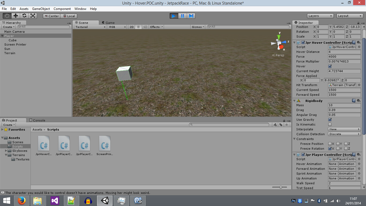The height and width of the screenshot is (206, 366).
Task: Toggle scene audio speaker icon
Action: pyautogui.click(x=145, y=27)
